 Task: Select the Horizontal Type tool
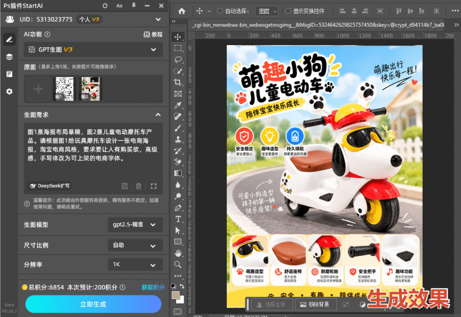click(x=177, y=219)
